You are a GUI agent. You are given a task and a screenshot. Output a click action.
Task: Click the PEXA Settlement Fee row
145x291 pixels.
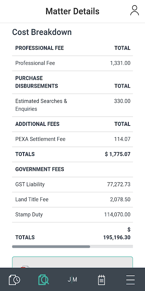coord(72,139)
